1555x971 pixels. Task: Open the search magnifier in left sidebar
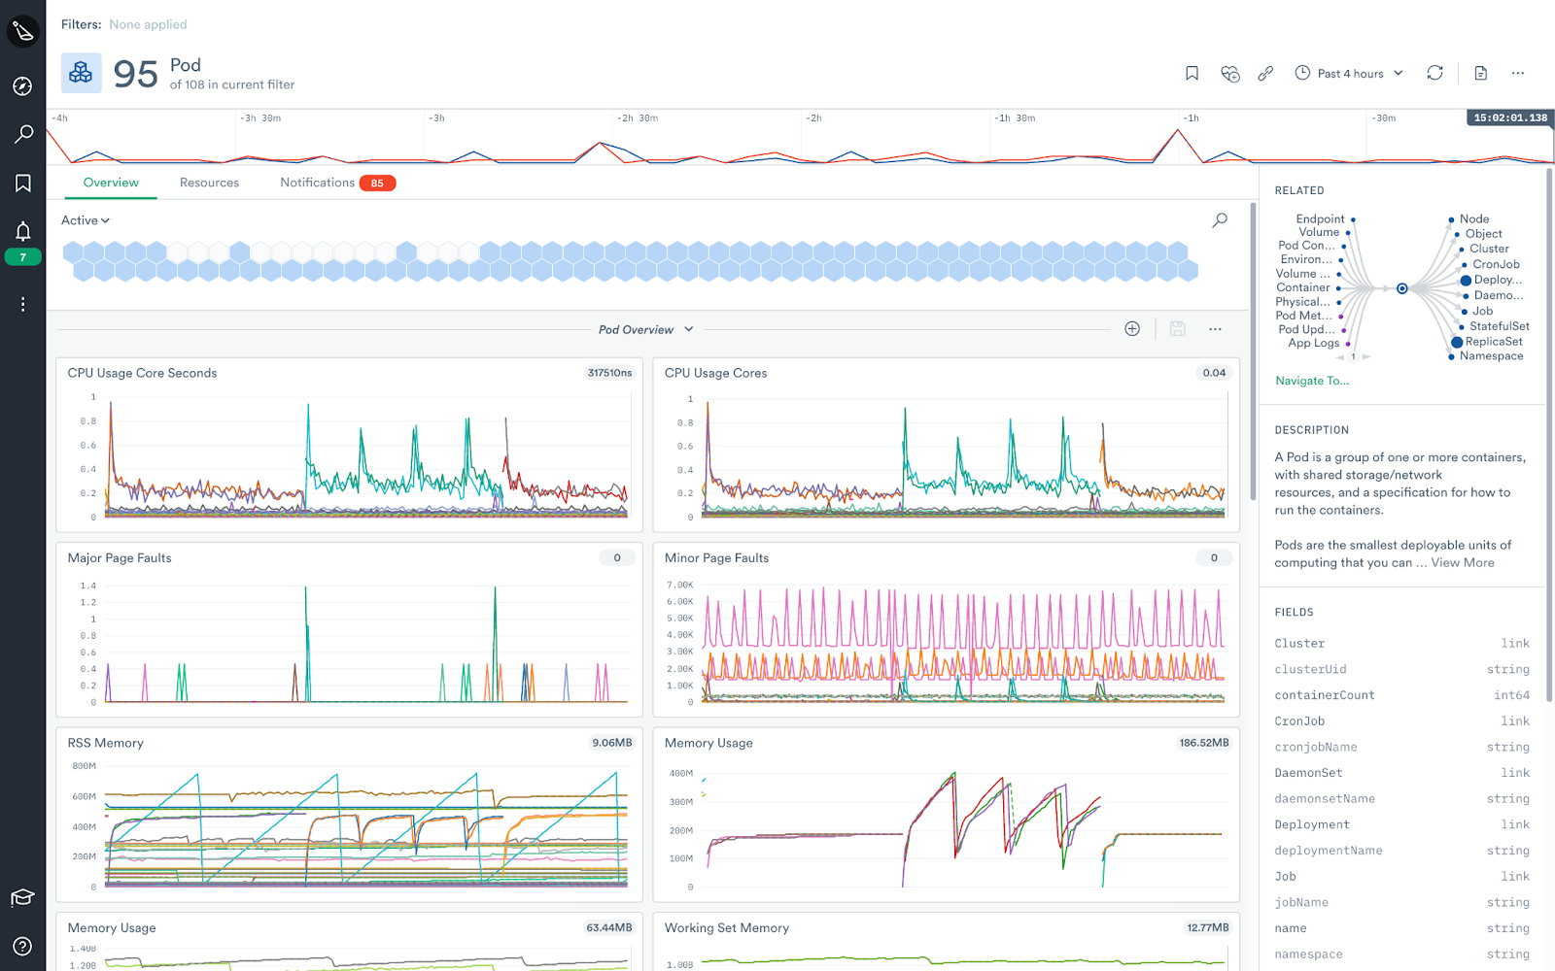23,134
